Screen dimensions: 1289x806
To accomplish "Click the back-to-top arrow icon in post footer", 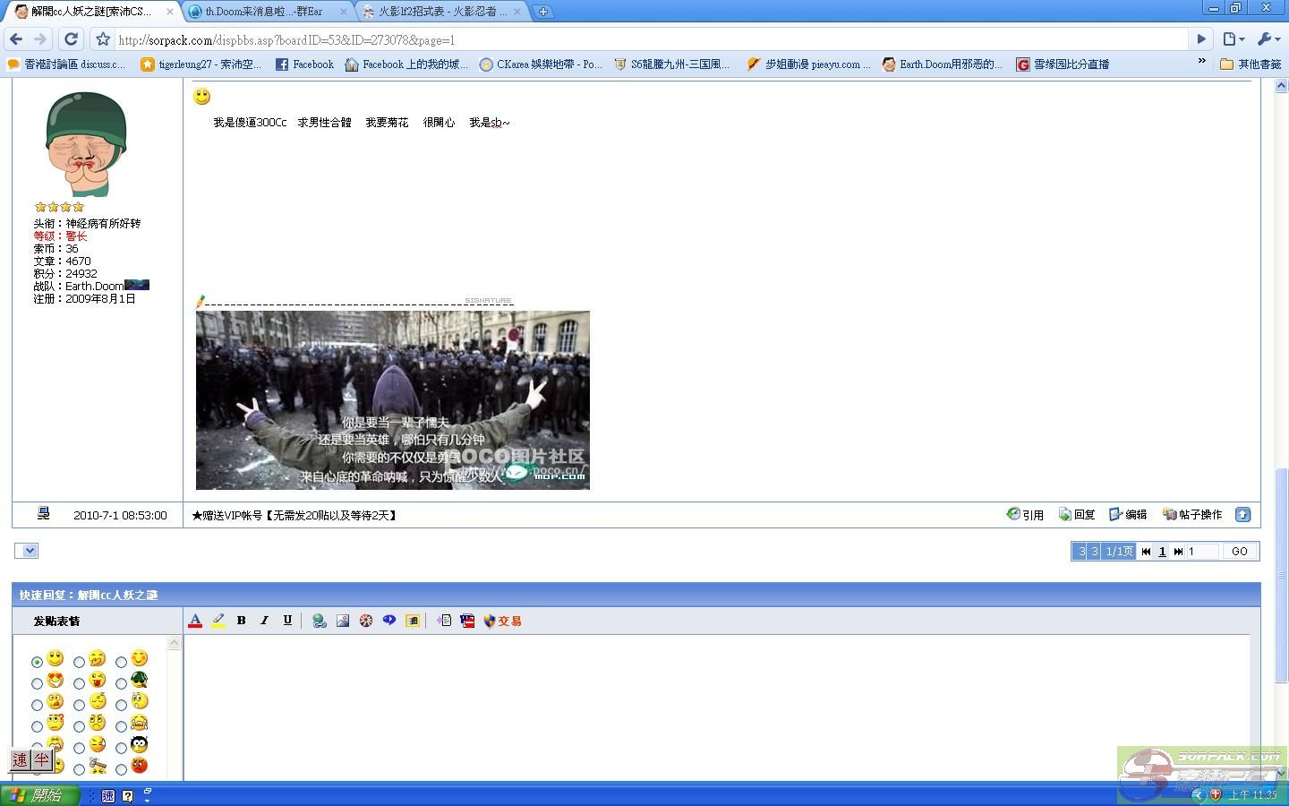I will [1242, 514].
